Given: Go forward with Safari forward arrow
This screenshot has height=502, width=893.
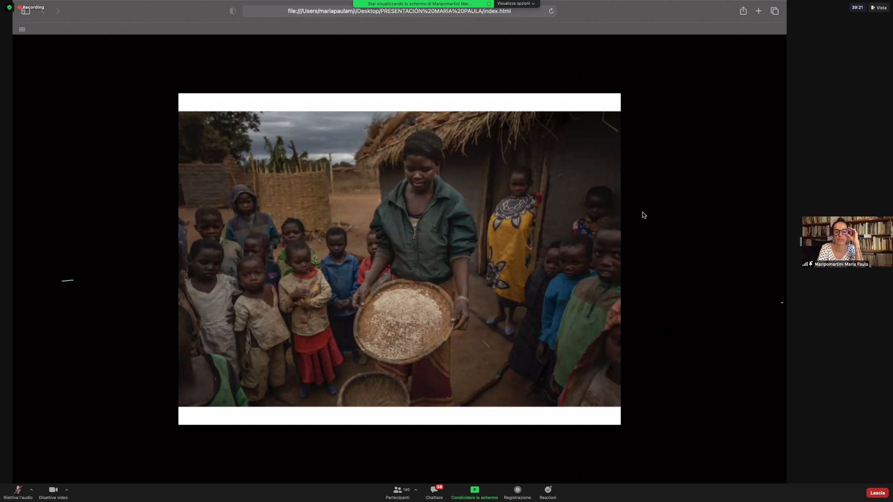Looking at the screenshot, I should click(x=58, y=11).
